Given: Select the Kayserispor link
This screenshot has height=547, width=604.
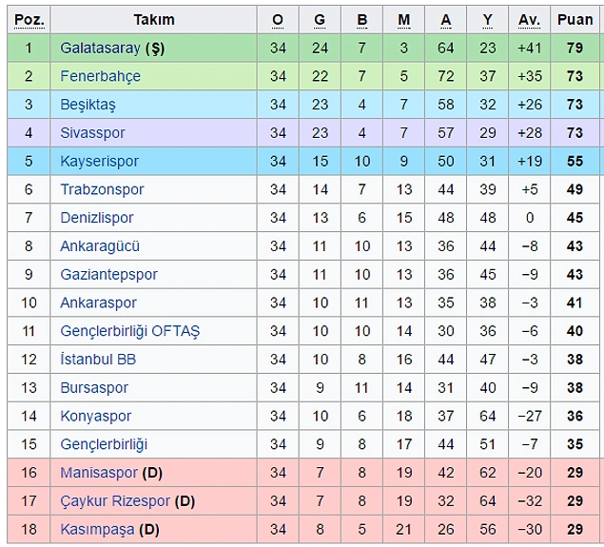Looking at the screenshot, I should [x=99, y=162].
